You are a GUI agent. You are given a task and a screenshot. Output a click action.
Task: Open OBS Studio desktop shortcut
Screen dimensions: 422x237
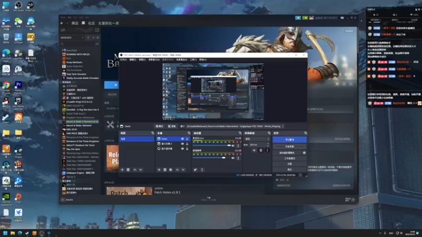(x=18, y=6)
